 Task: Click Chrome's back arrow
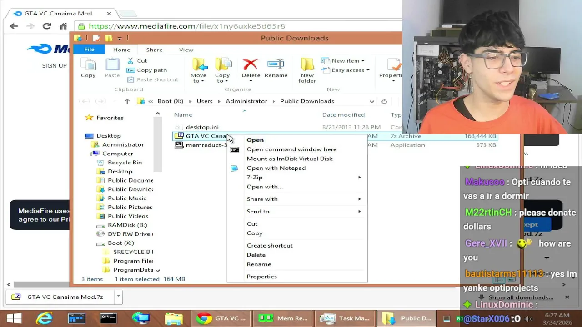(x=14, y=26)
